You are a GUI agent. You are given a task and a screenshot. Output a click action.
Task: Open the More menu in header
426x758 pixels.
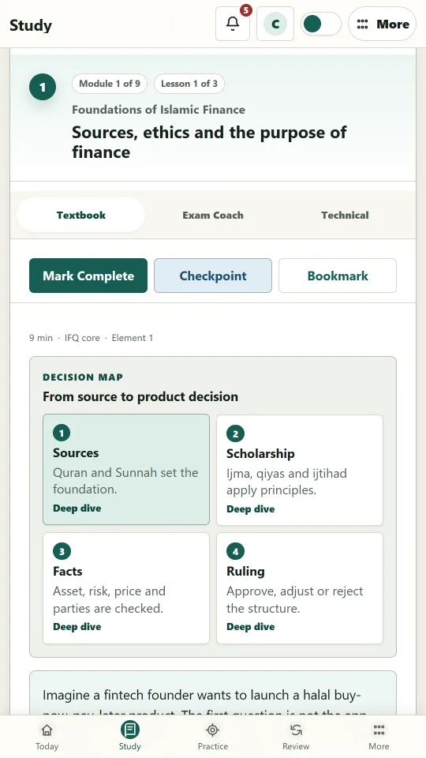[x=382, y=24]
